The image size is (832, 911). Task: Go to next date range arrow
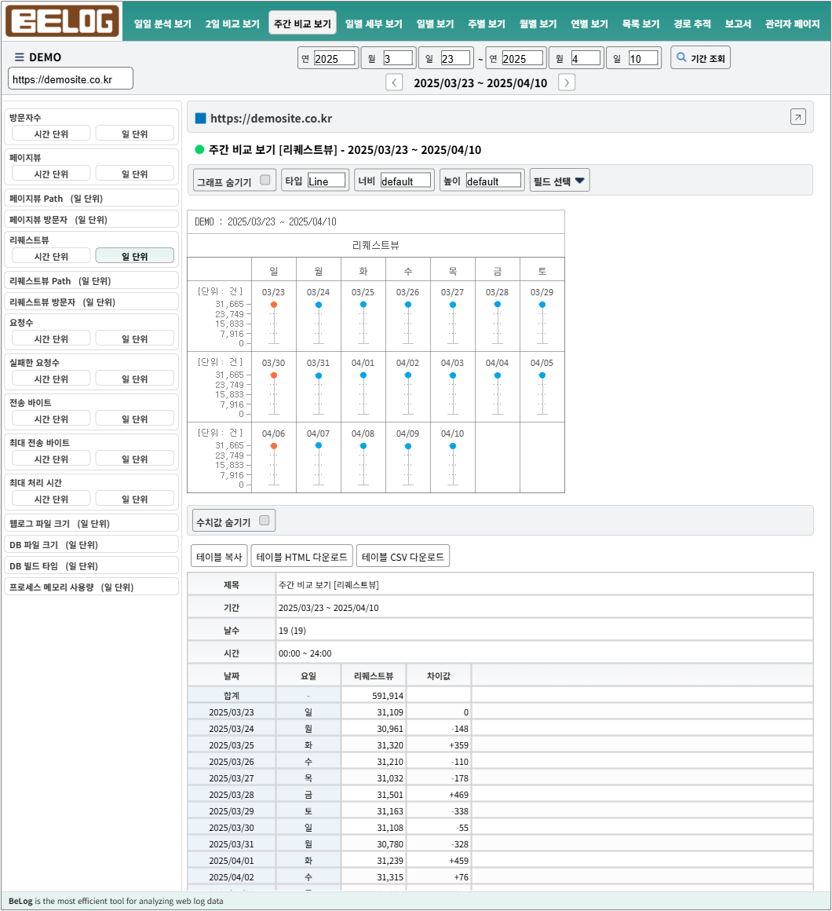click(x=567, y=82)
